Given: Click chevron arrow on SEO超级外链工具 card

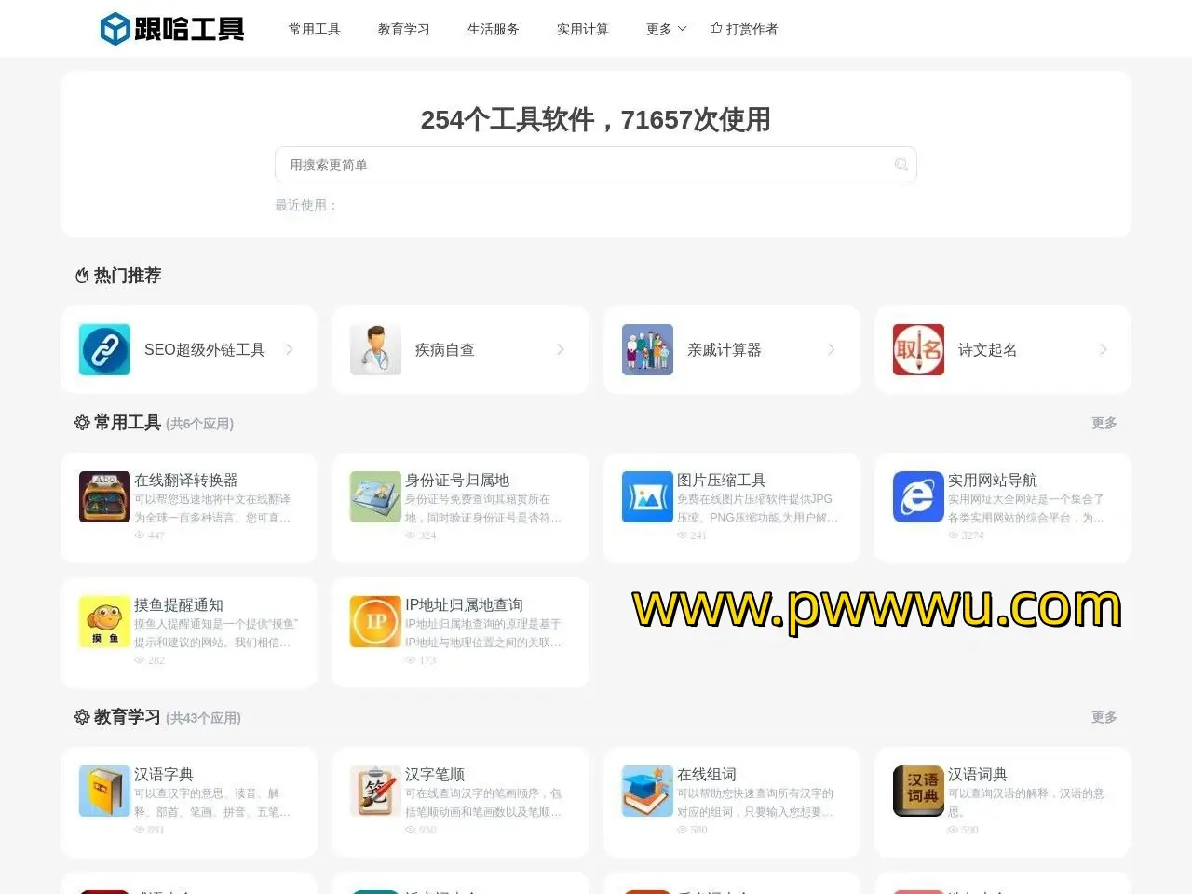Looking at the screenshot, I should point(290,349).
